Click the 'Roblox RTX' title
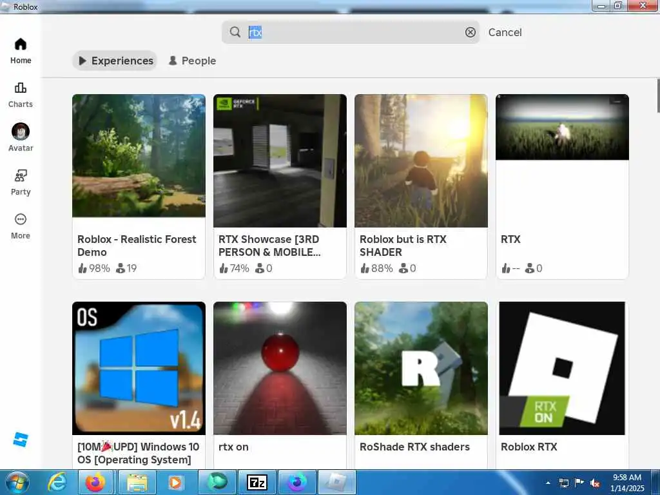Viewport: 660px width, 495px height. tap(529, 447)
